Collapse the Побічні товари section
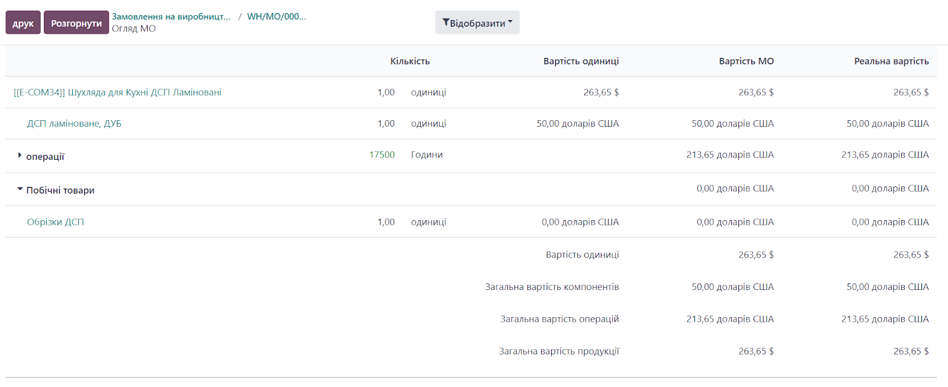948x387 pixels. pyautogui.click(x=20, y=189)
